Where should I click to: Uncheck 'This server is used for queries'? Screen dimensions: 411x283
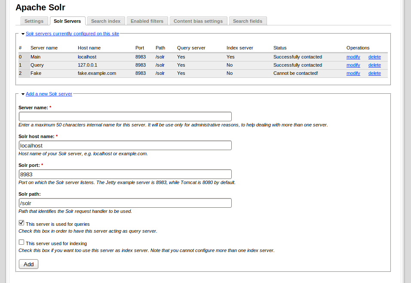(x=21, y=223)
